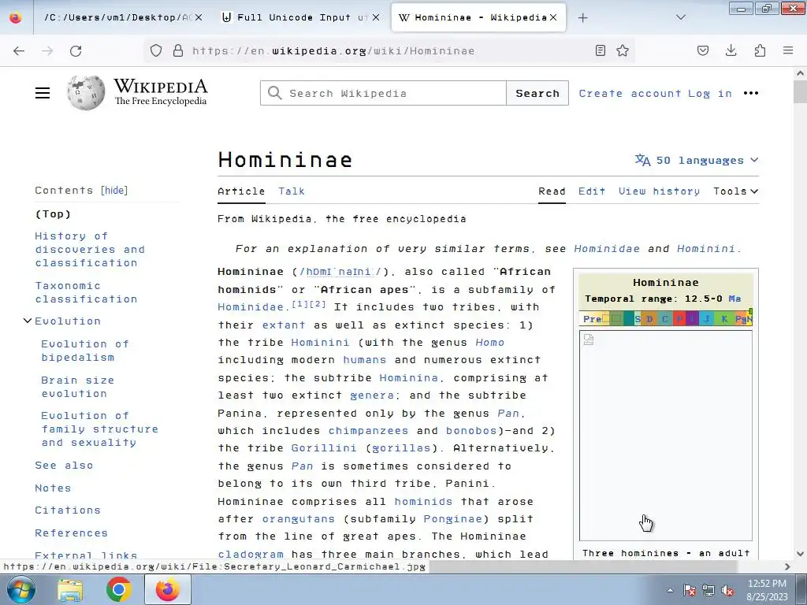Jump to the Citations section
This screenshot has height=605, width=807.
[68, 510]
